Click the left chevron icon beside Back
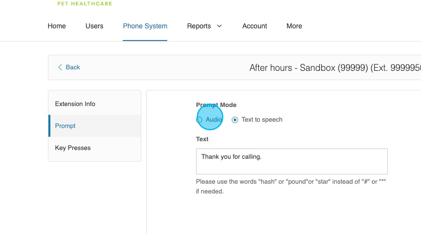Screen dimensions: 421x234 click(60, 67)
